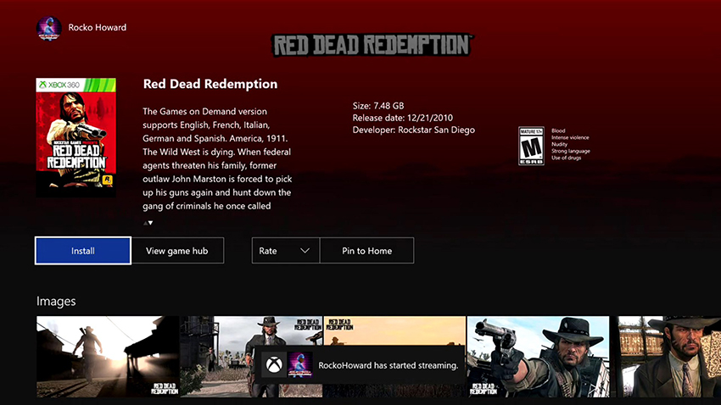Click the Images section heading
The height and width of the screenshot is (405, 721).
[x=56, y=301]
